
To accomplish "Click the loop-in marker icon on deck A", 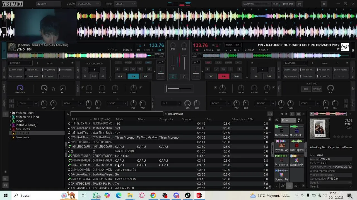I will (x=86, y=76).
